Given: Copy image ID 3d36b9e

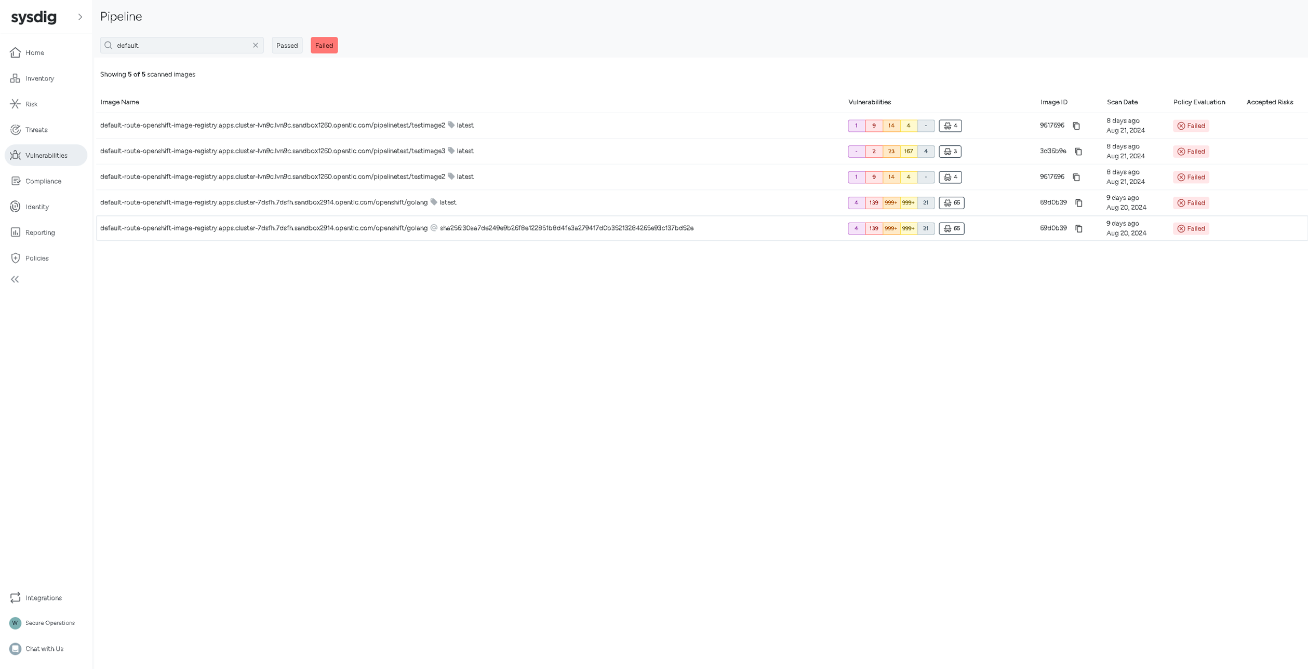Looking at the screenshot, I should [x=1078, y=152].
